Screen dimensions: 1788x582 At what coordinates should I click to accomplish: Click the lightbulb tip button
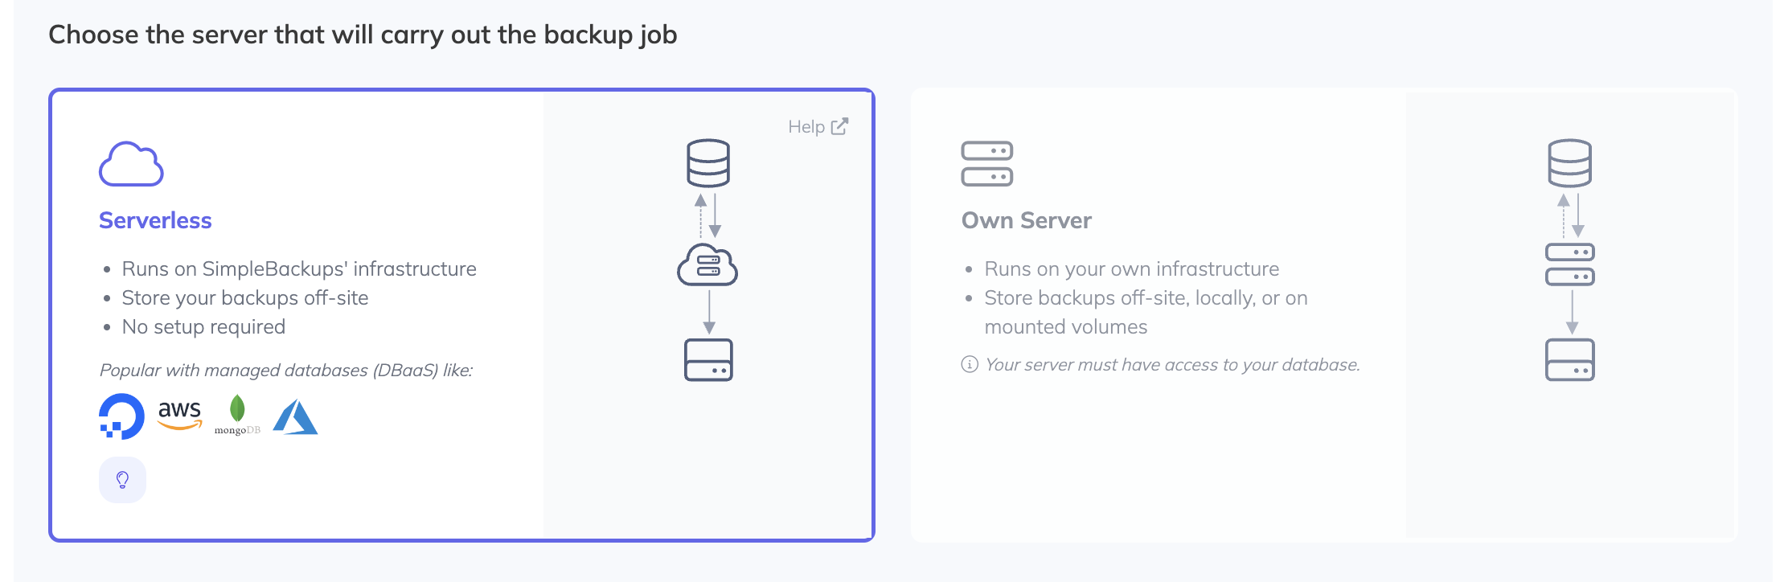(122, 480)
